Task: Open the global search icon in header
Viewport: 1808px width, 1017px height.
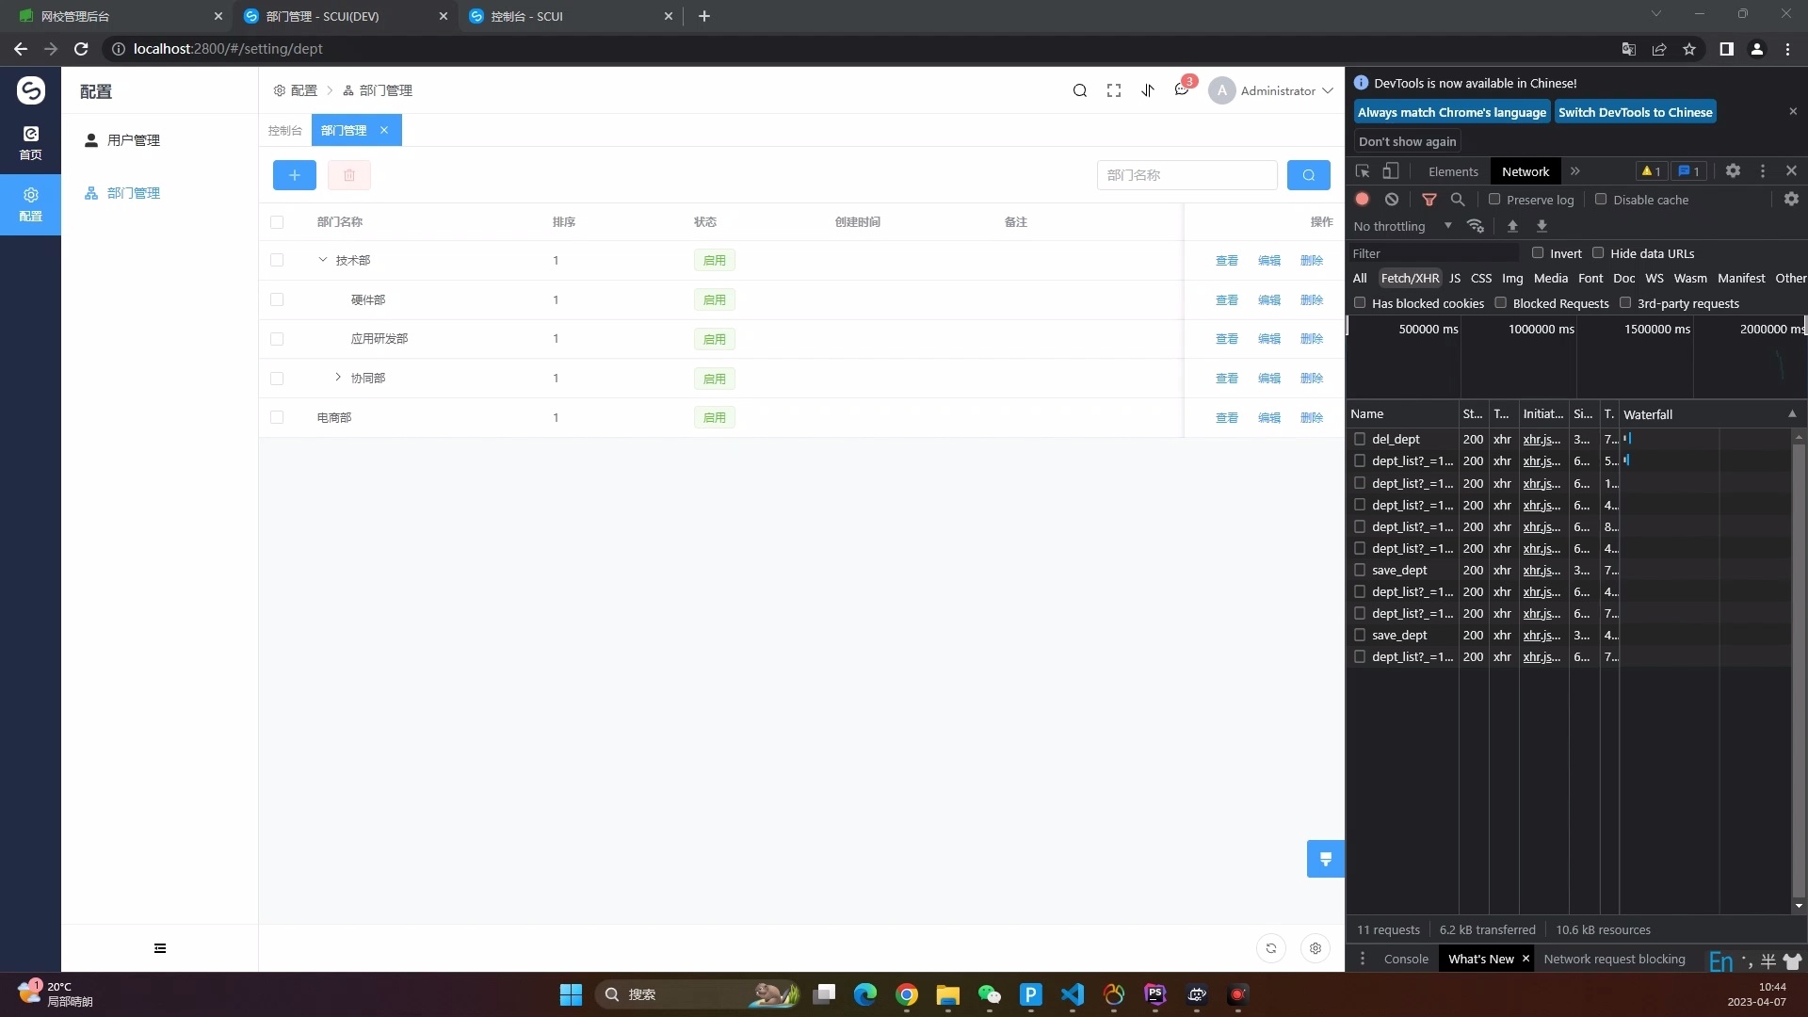Action: pos(1080,90)
